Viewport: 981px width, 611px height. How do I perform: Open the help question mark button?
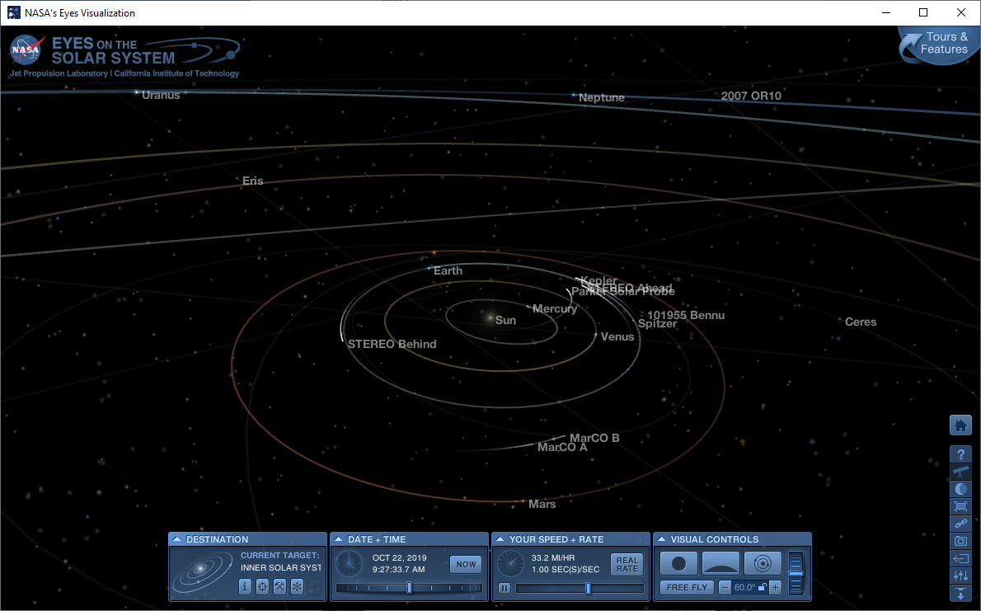click(x=960, y=454)
